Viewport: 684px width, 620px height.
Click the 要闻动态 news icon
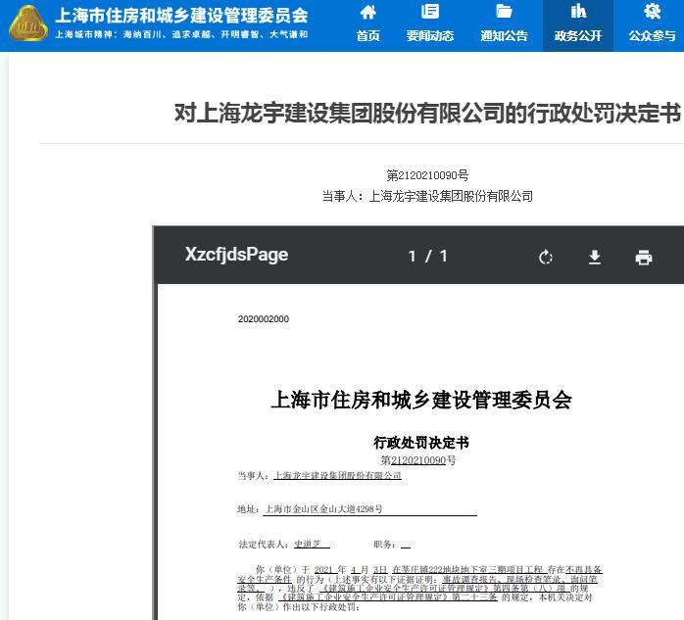coord(430,12)
